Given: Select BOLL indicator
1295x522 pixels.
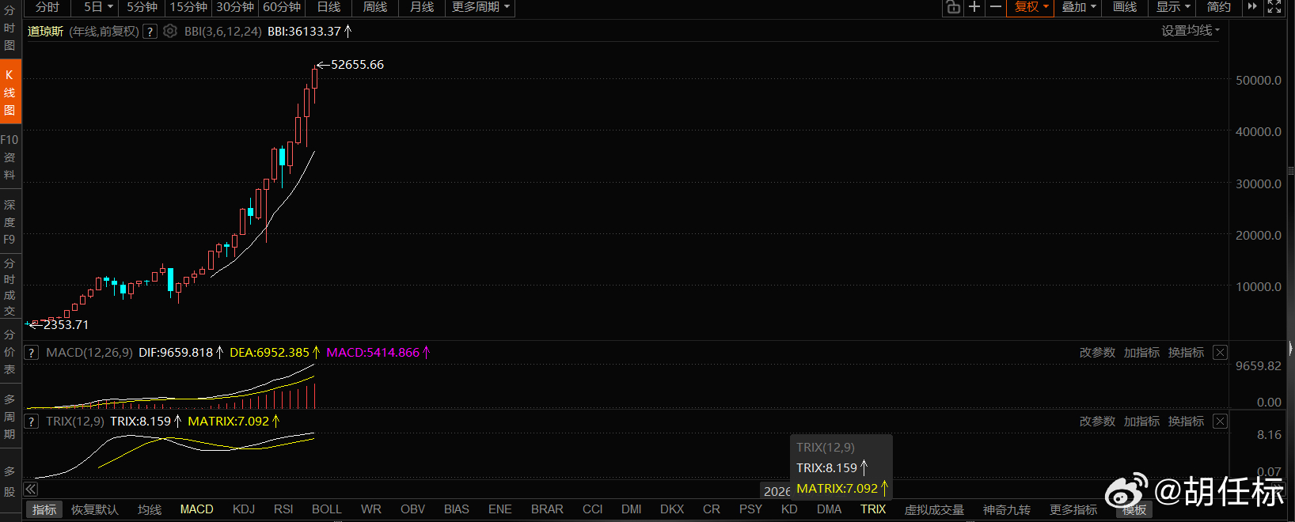Looking at the screenshot, I should point(327,509).
